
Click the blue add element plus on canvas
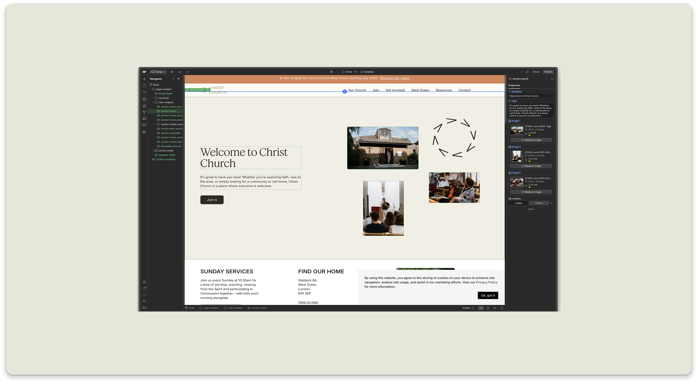click(x=345, y=91)
